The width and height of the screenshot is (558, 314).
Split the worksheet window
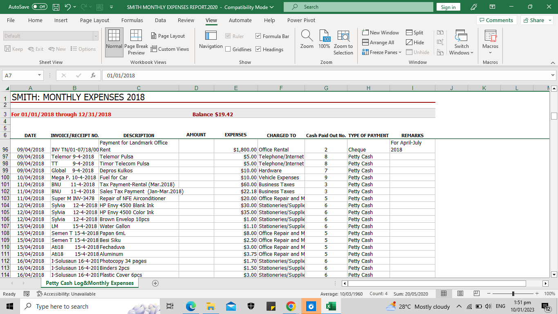tap(415, 32)
